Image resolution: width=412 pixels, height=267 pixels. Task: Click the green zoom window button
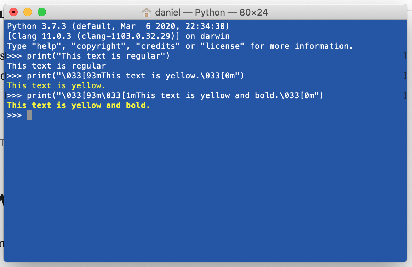click(42, 12)
